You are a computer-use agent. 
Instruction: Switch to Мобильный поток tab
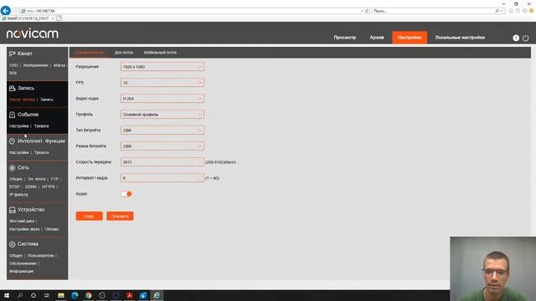coord(160,53)
